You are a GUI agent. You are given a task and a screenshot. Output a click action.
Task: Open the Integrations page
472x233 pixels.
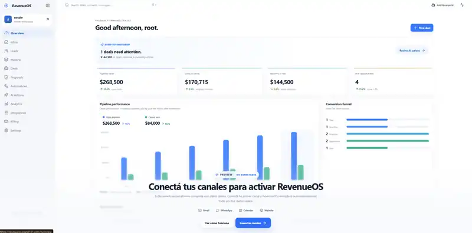coord(28,112)
